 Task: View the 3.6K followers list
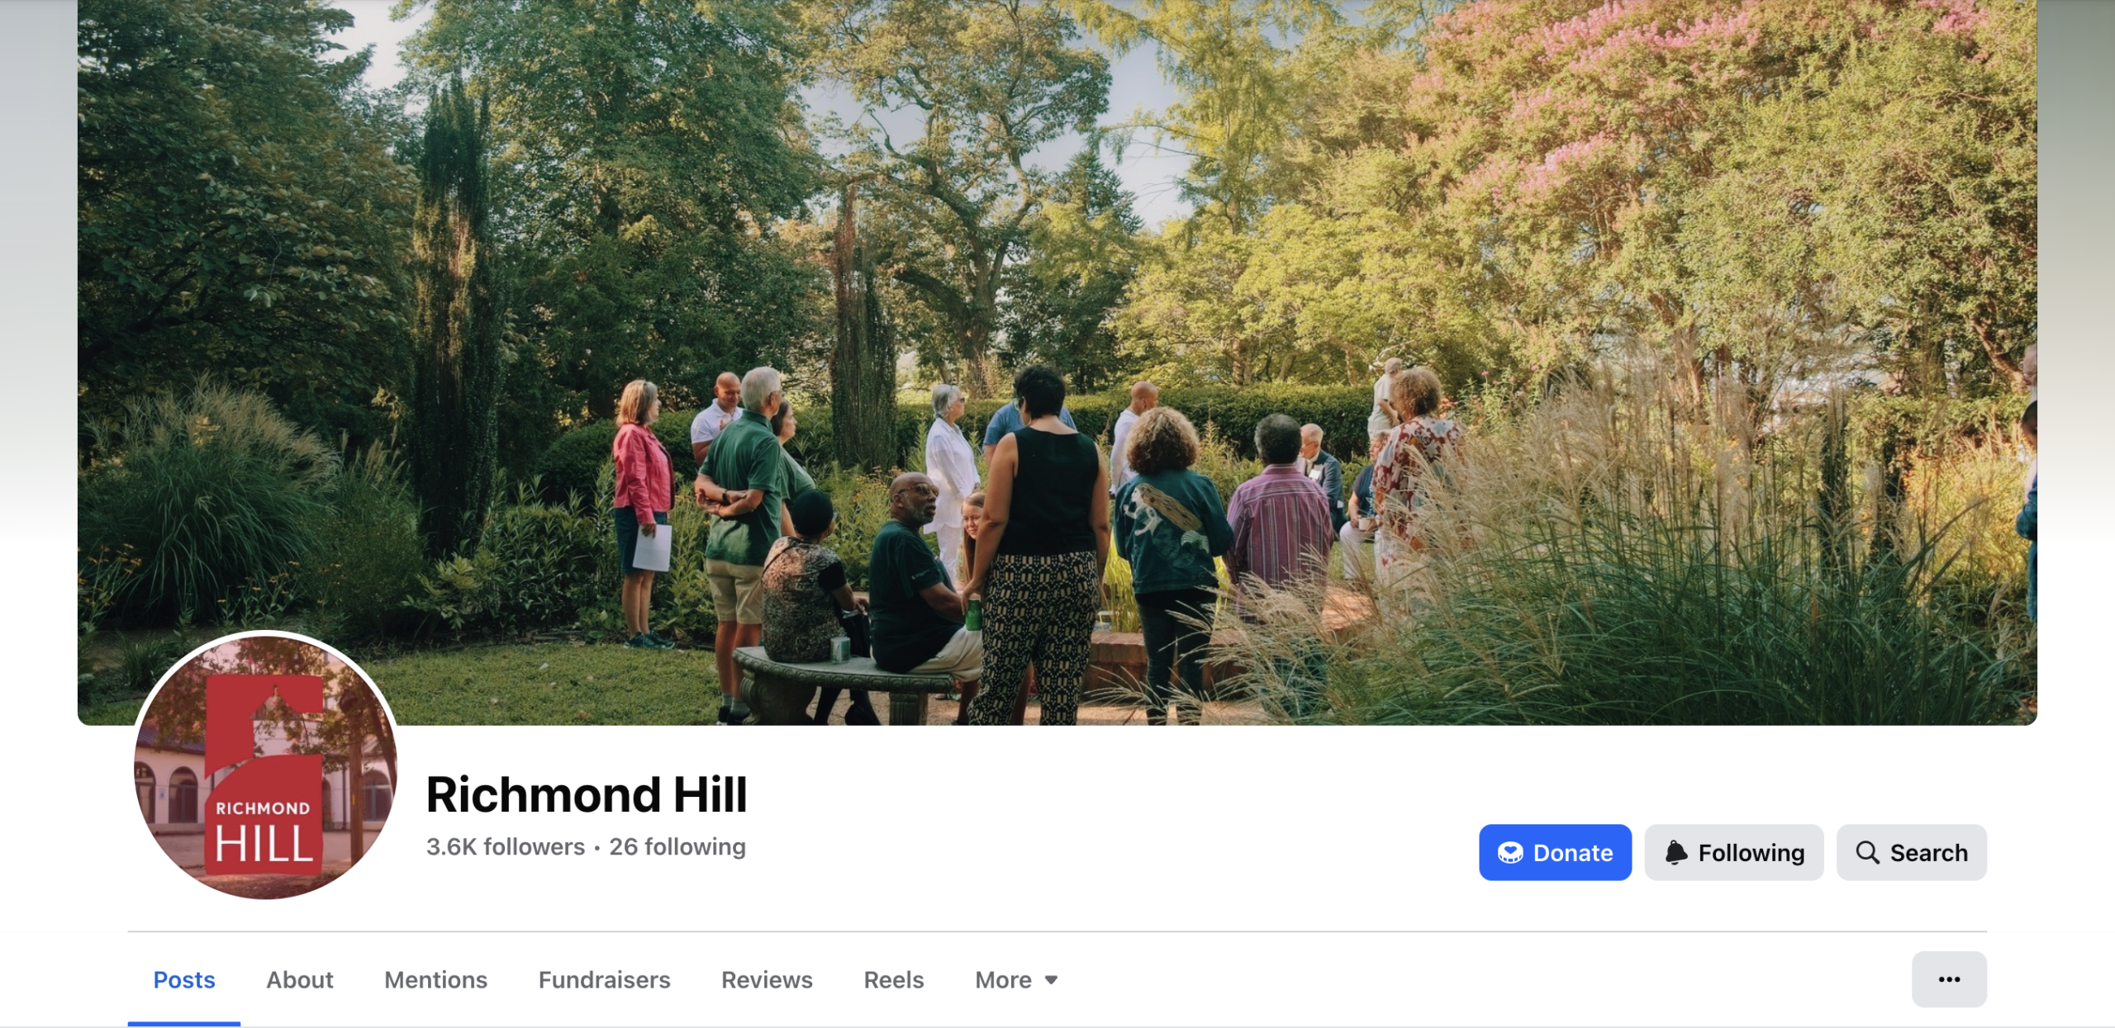(506, 846)
